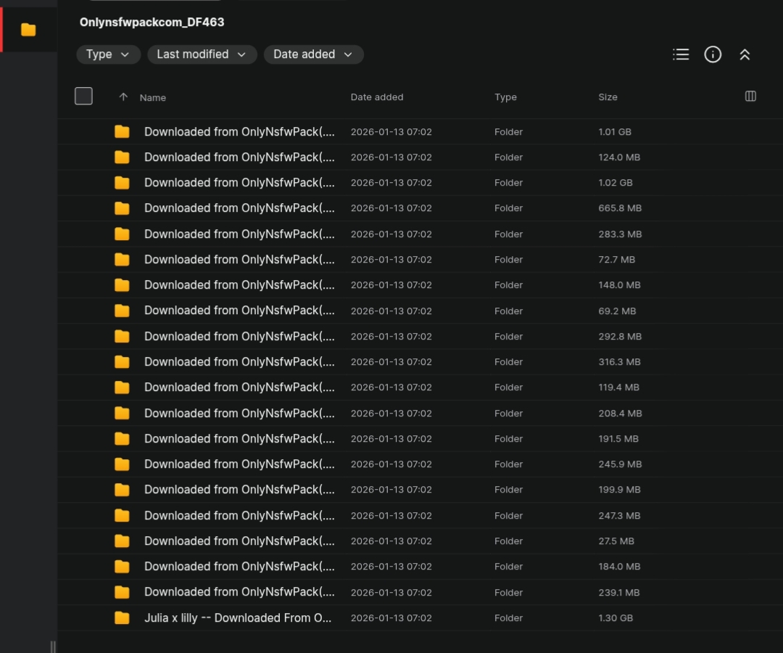Image resolution: width=783 pixels, height=653 pixels.
Task: Expand the Last modified filter dropdown
Action: coord(202,54)
